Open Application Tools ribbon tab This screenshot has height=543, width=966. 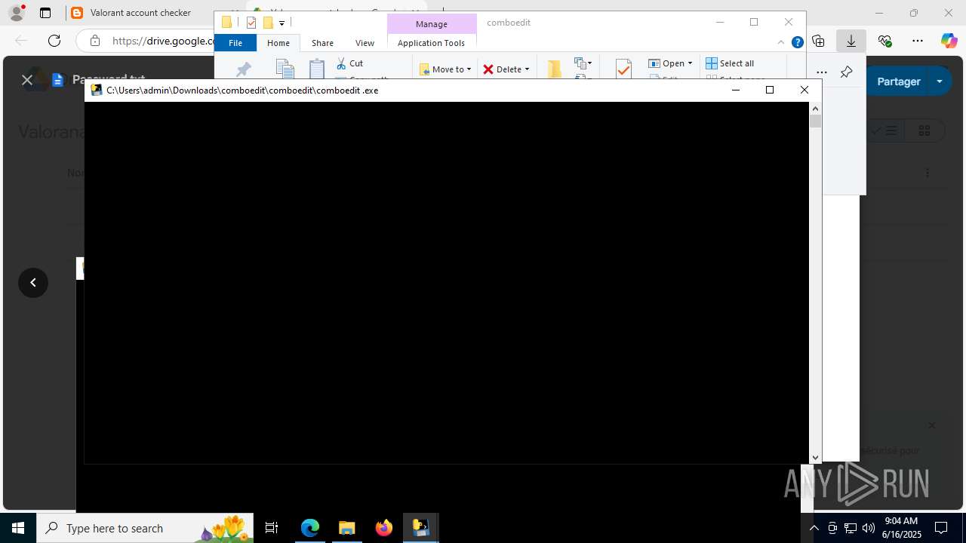(431, 43)
